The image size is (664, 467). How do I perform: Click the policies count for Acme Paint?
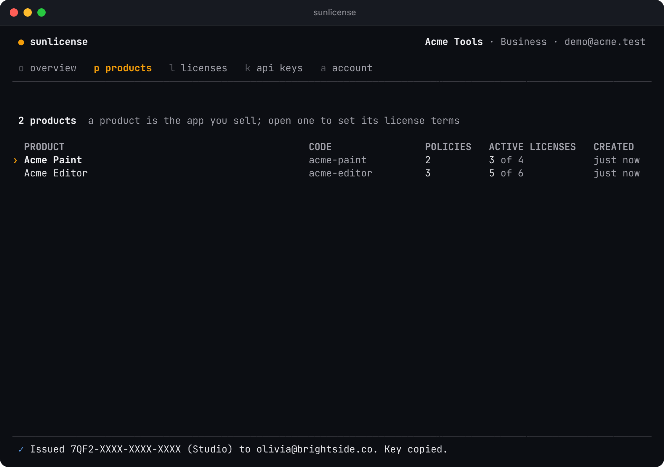point(428,160)
